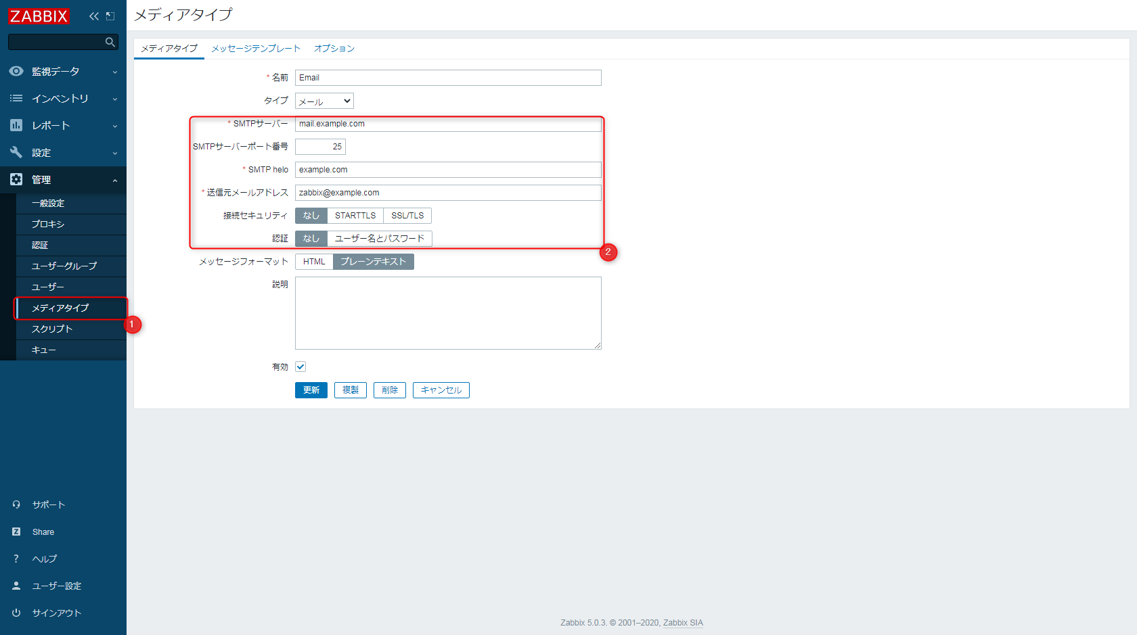1137x635 pixels.
Task: Click the Share Z icon
Action: point(16,532)
